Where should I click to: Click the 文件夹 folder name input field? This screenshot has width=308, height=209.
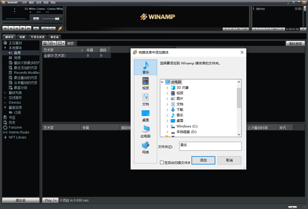[209, 146]
